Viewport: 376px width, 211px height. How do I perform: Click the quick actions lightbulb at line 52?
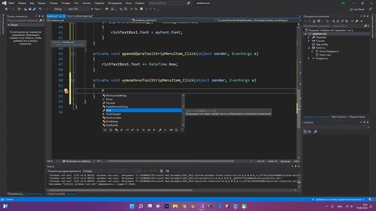tap(66, 91)
